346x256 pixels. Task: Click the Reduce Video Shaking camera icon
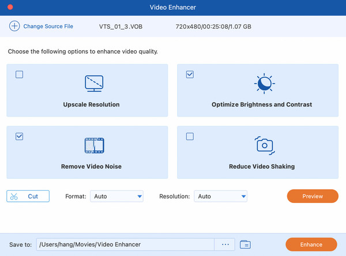[x=264, y=145]
